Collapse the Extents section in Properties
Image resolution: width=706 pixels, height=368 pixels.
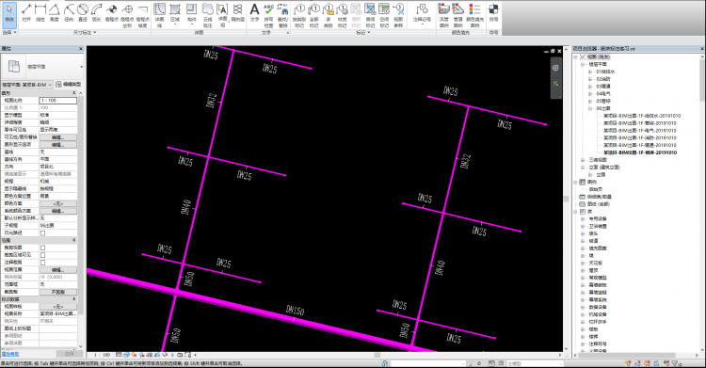(x=74, y=241)
